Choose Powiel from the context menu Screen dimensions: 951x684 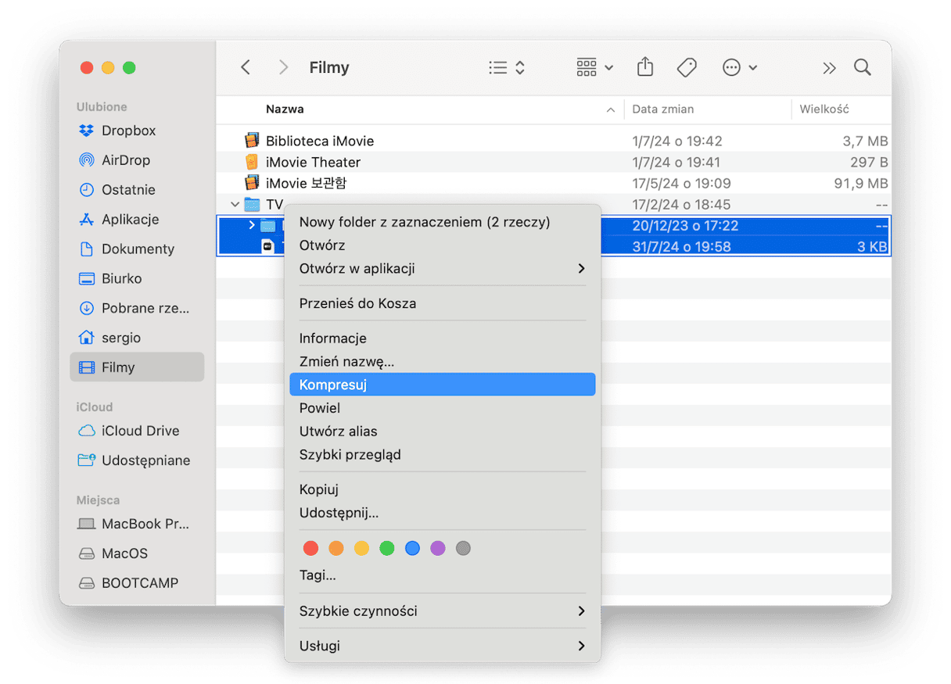pyautogui.click(x=443, y=408)
